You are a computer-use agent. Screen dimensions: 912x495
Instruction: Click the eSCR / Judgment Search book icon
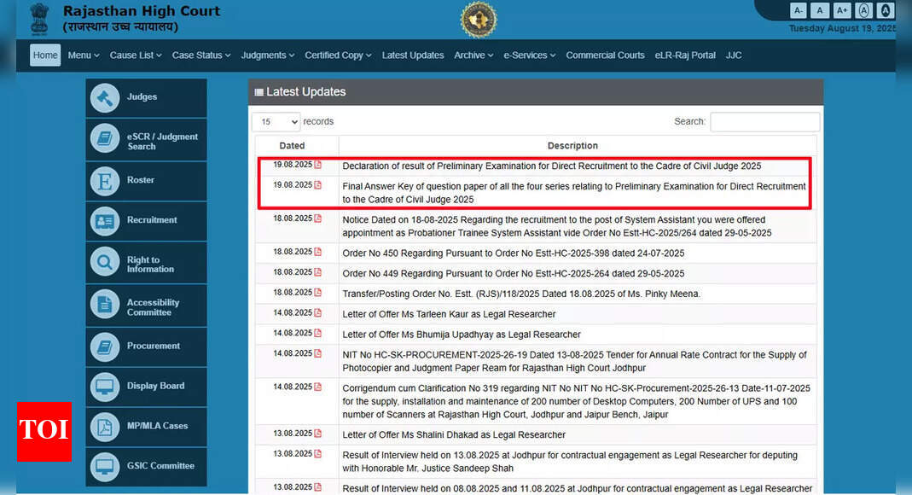click(x=105, y=138)
